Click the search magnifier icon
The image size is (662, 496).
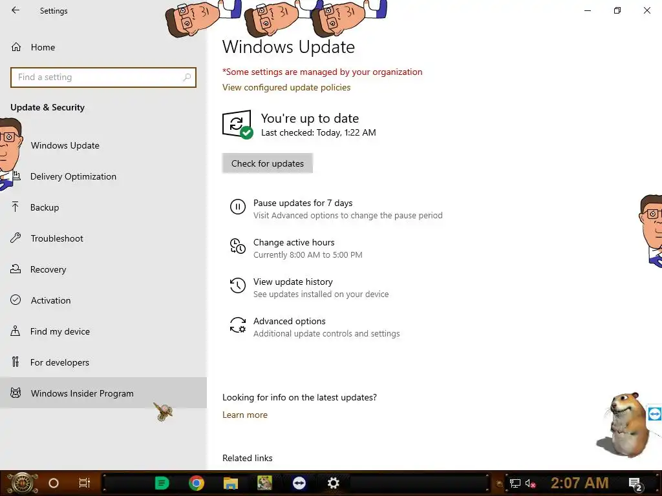[187, 77]
